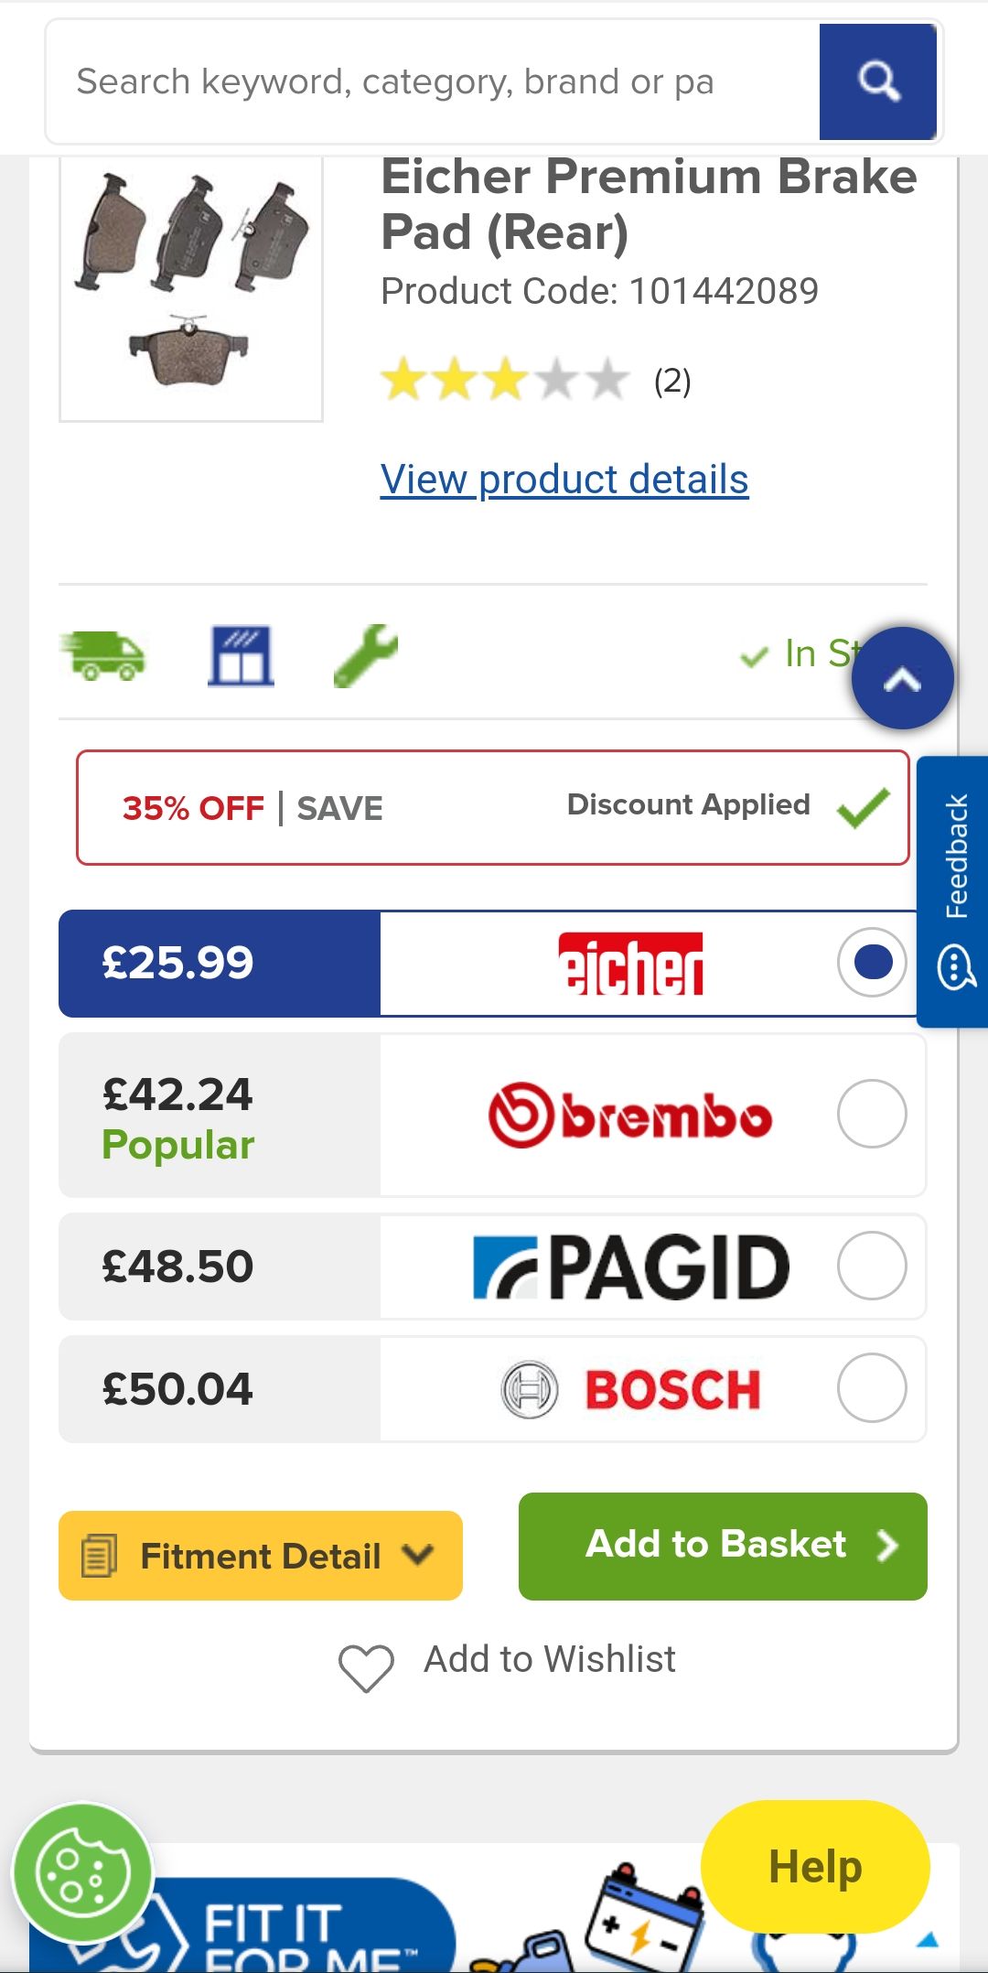Click the wishlist heart icon
This screenshot has height=1973, width=988.
(366, 1666)
